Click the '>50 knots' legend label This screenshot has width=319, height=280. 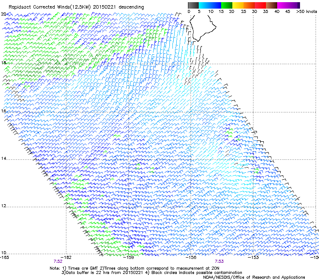306,12
